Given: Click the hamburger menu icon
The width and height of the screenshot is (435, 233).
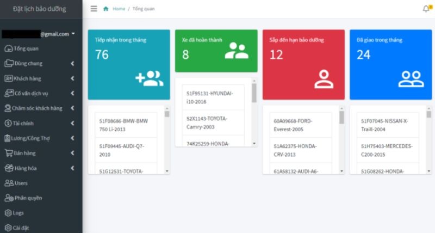Looking at the screenshot, I should (94, 9).
